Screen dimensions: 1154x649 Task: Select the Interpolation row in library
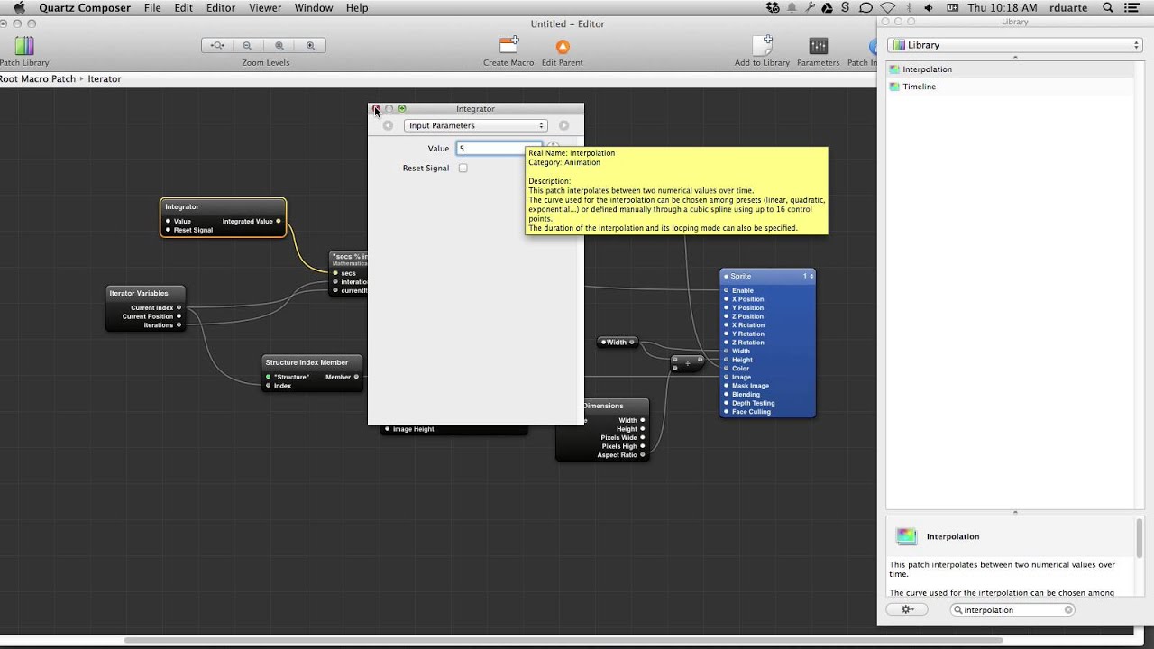point(1009,69)
